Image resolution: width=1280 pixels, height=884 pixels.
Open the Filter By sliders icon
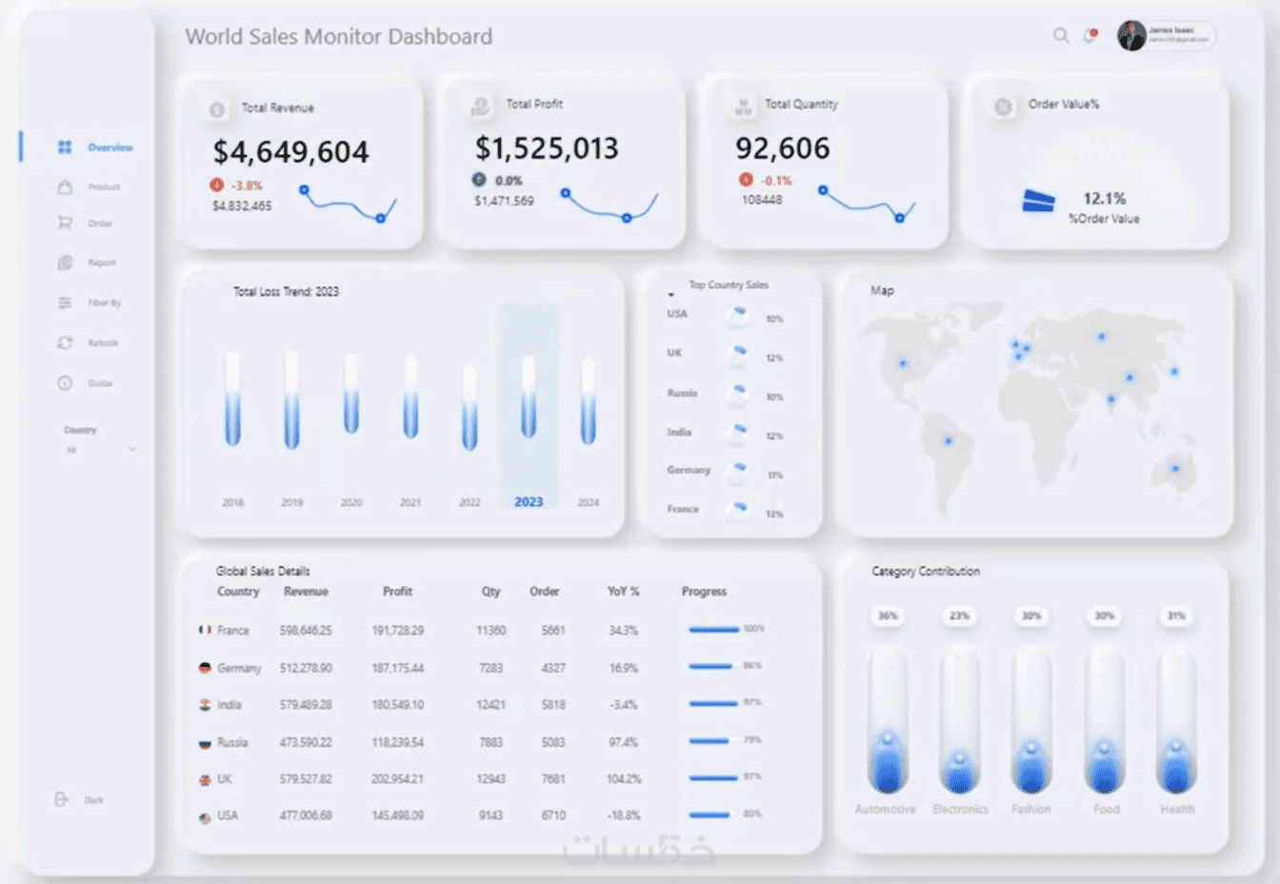click(65, 303)
